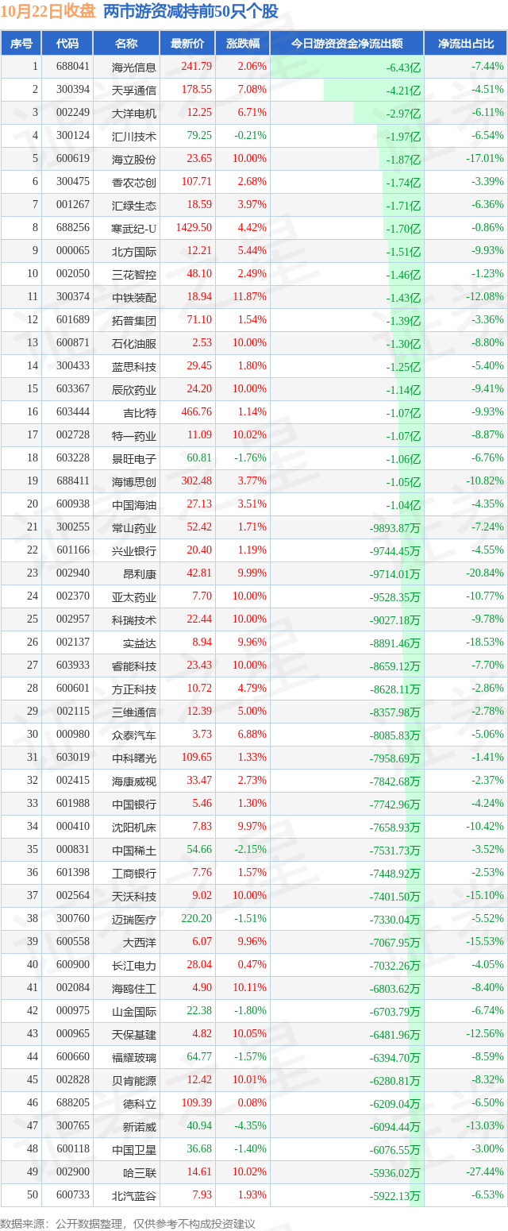Click stock code 600900

tap(72, 965)
